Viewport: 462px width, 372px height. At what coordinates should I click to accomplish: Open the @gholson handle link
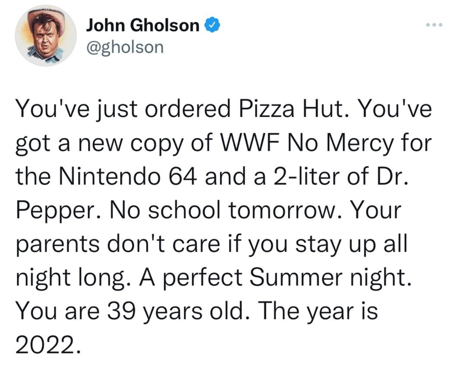tap(125, 47)
